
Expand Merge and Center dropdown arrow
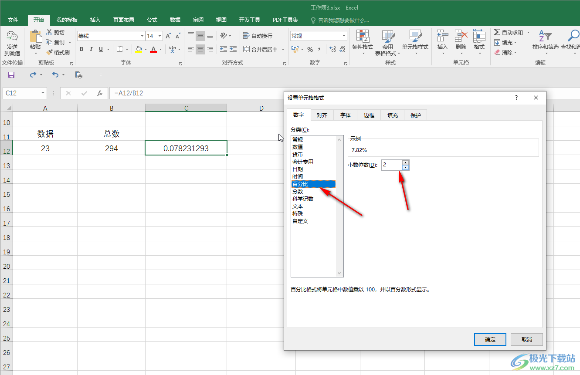click(x=282, y=49)
